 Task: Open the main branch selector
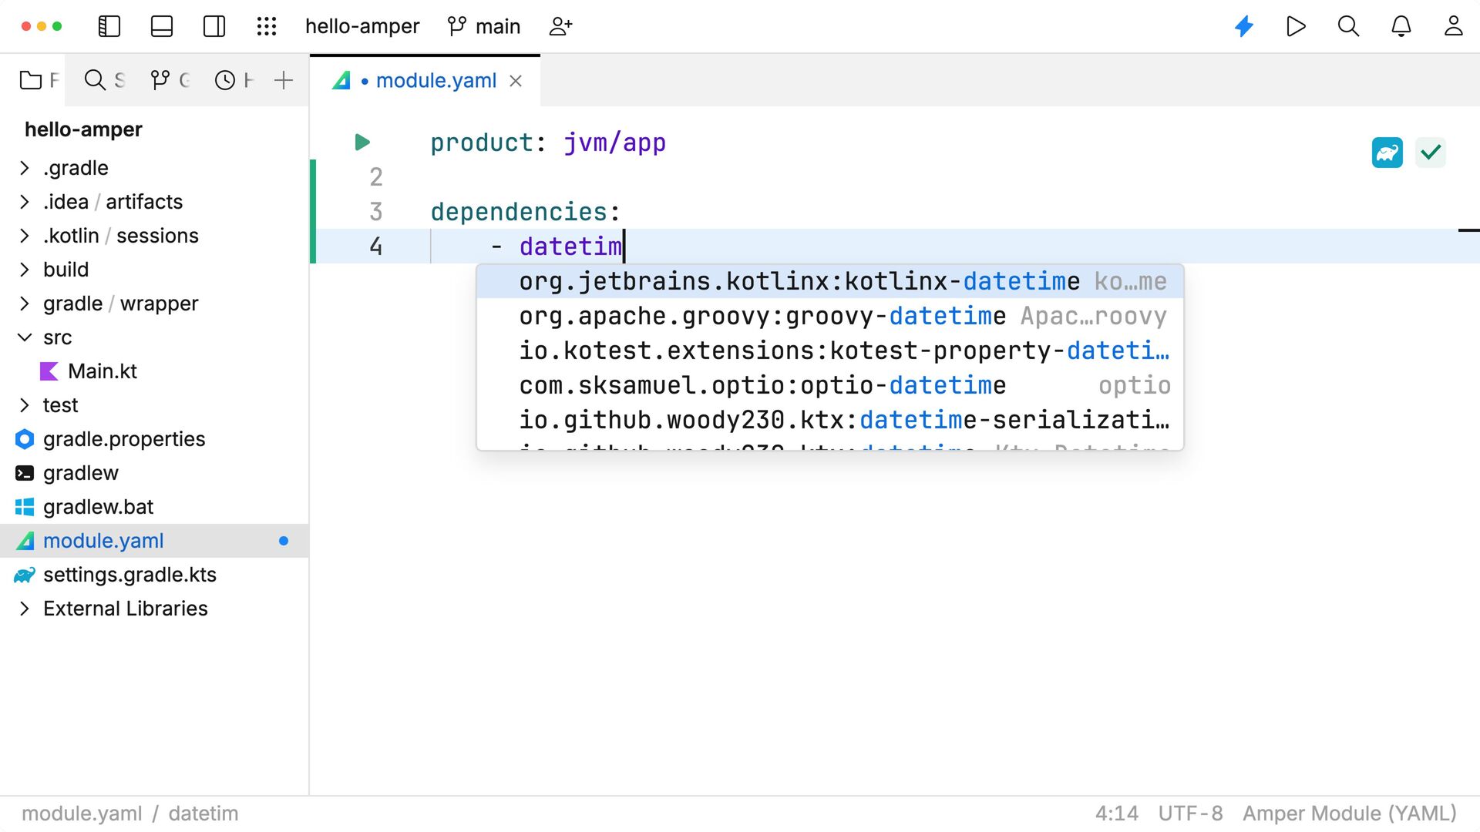click(484, 26)
